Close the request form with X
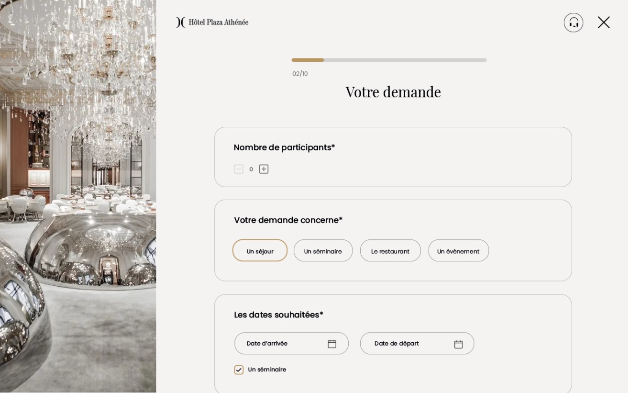This screenshot has height=393, width=629. coord(604,22)
